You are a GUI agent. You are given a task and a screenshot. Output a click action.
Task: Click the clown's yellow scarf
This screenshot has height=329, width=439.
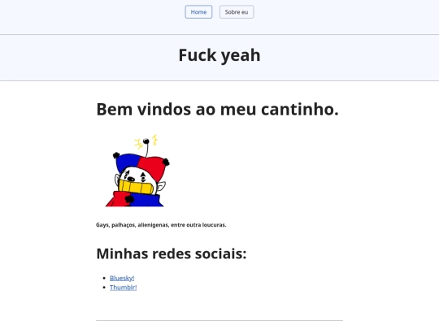pyautogui.click(x=137, y=187)
